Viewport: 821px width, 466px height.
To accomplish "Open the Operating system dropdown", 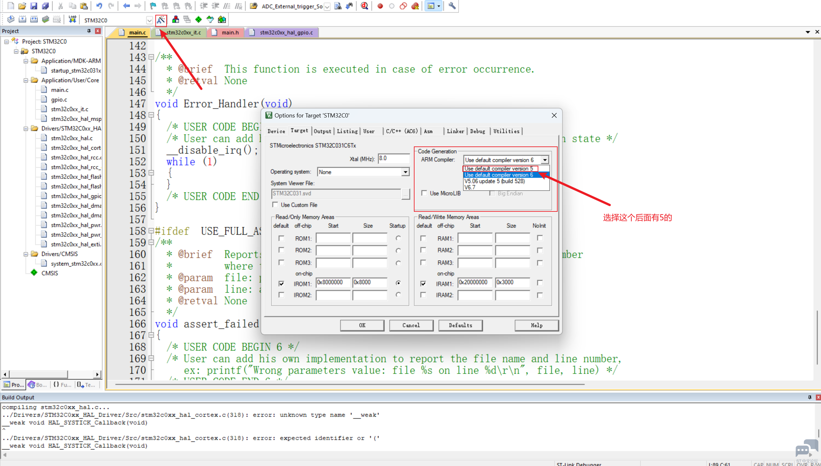I will [406, 172].
